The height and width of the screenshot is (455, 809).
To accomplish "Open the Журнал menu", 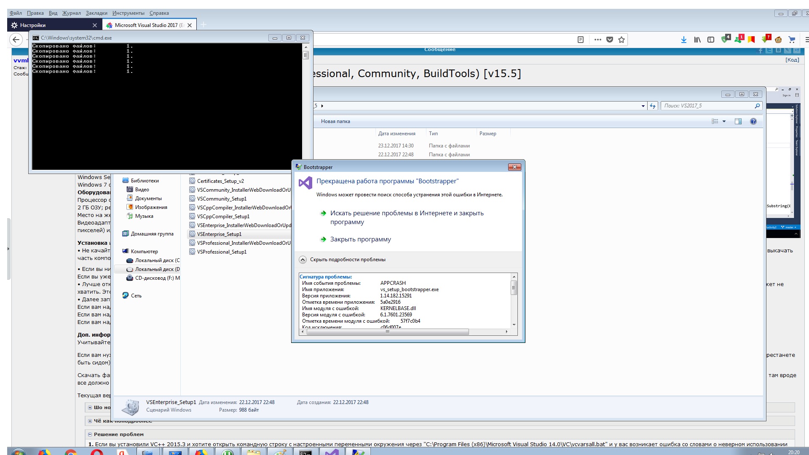I will [x=71, y=13].
